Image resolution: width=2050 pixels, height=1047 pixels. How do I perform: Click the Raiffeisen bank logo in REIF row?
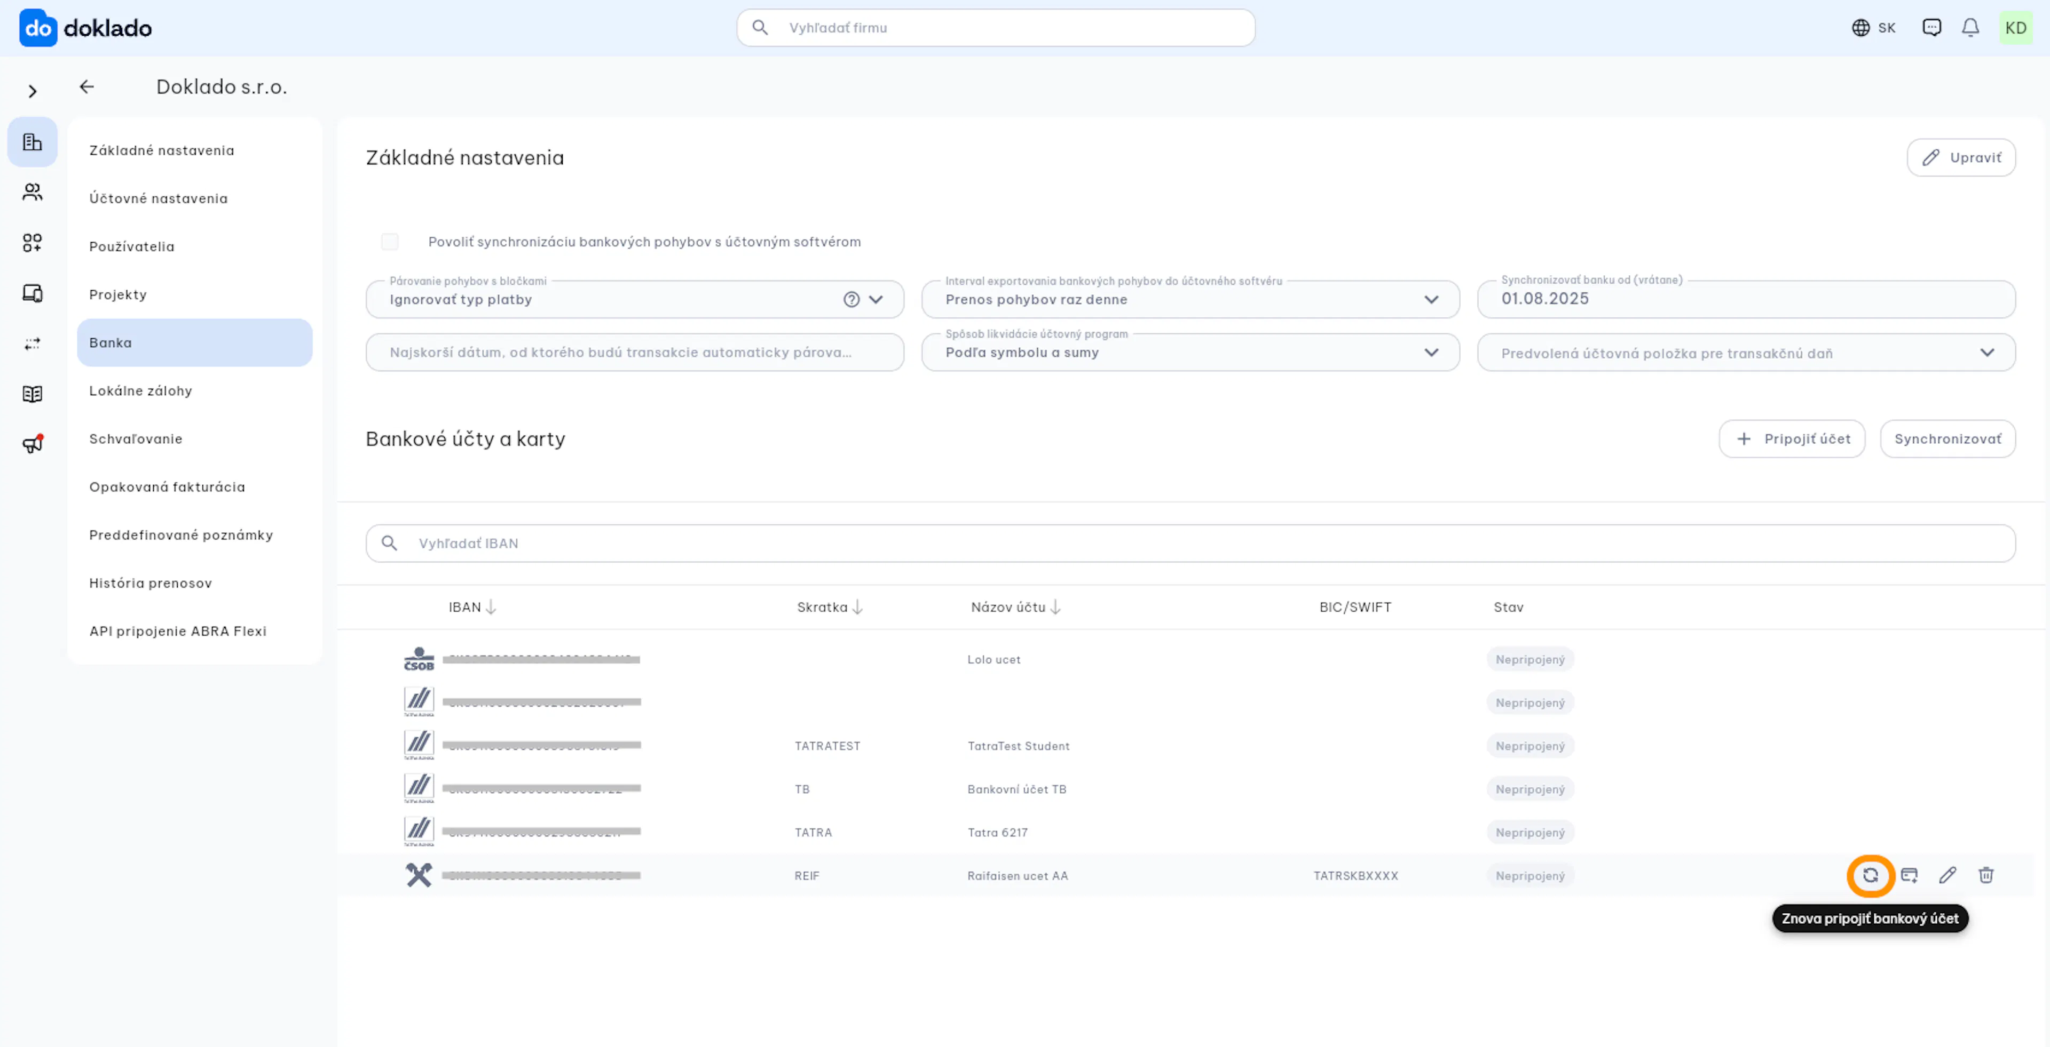tap(419, 875)
